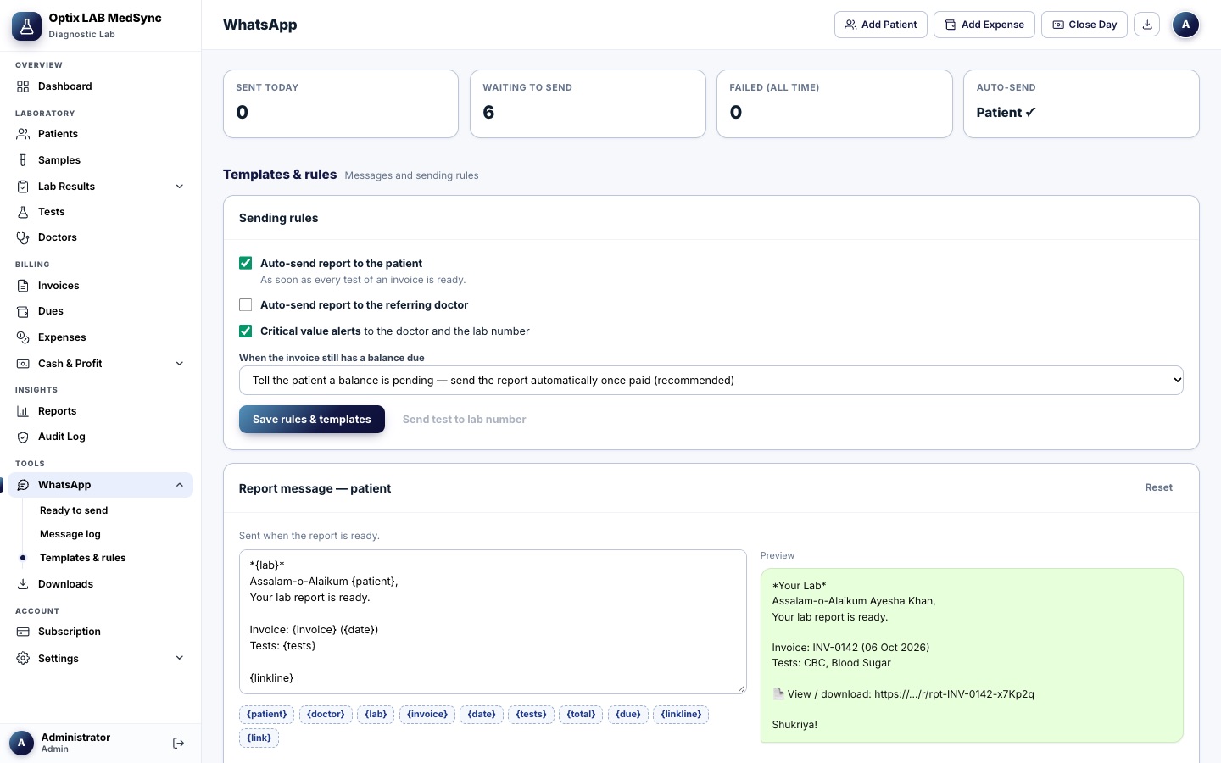Insert the {linkline} placeholder chip
Image resolution: width=1221 pixels, height=763 pixels.
pyautogui.click(x=682, y=715)
